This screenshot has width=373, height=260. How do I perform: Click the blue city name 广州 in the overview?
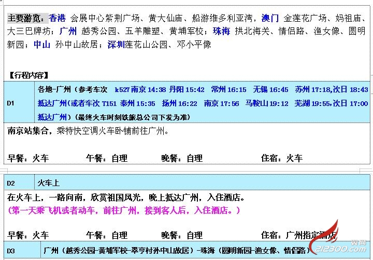click(x=68, y=31)
